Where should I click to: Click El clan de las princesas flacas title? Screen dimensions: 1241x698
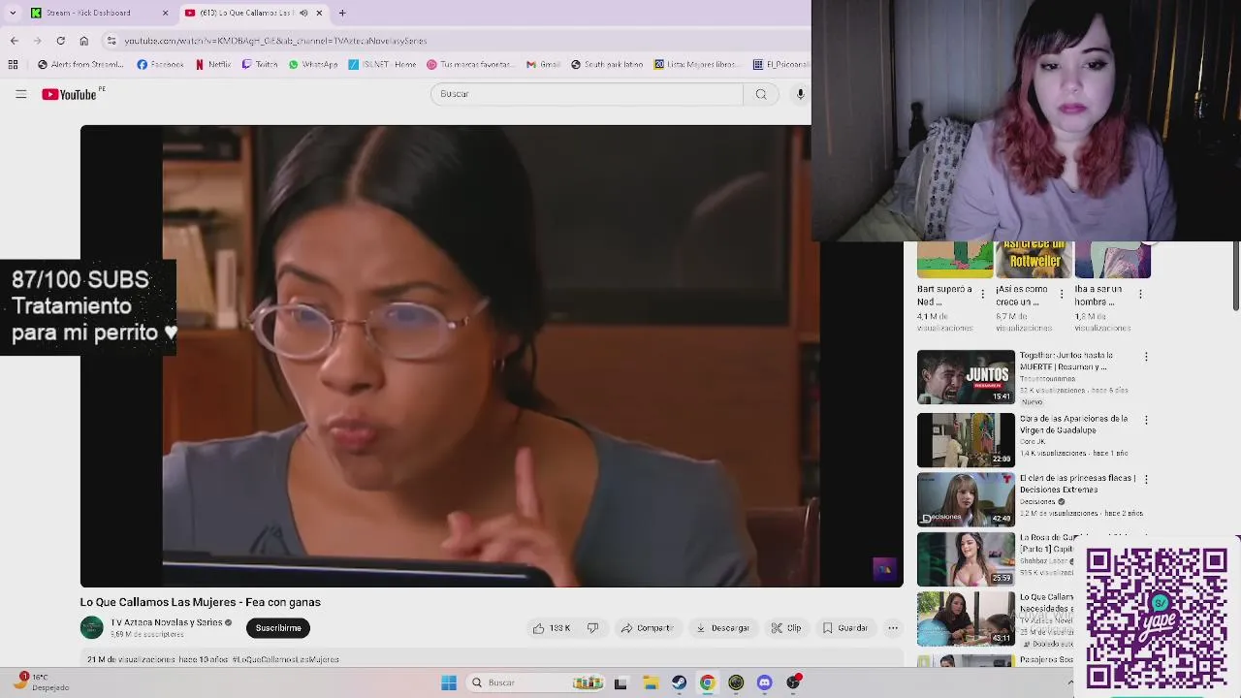1077,484
